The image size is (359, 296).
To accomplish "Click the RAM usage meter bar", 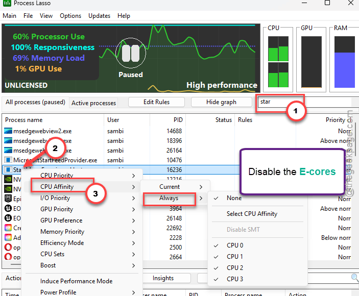I will [345, 62].
